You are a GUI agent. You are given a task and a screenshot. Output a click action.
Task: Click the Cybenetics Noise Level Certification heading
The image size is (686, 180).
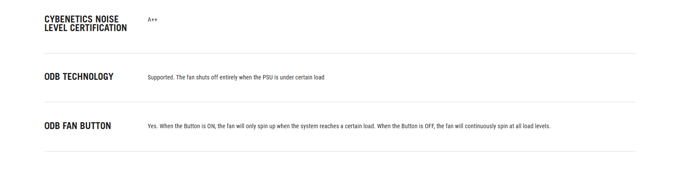pos(85,24)
